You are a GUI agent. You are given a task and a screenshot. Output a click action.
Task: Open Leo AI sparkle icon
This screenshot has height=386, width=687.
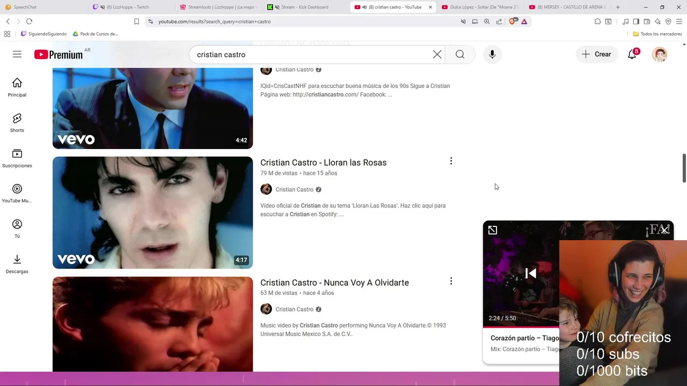tap(657, 21)
